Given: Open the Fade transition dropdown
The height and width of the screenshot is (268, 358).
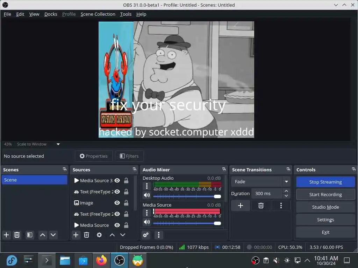Looking at the screenshot, I should point(260,181).
